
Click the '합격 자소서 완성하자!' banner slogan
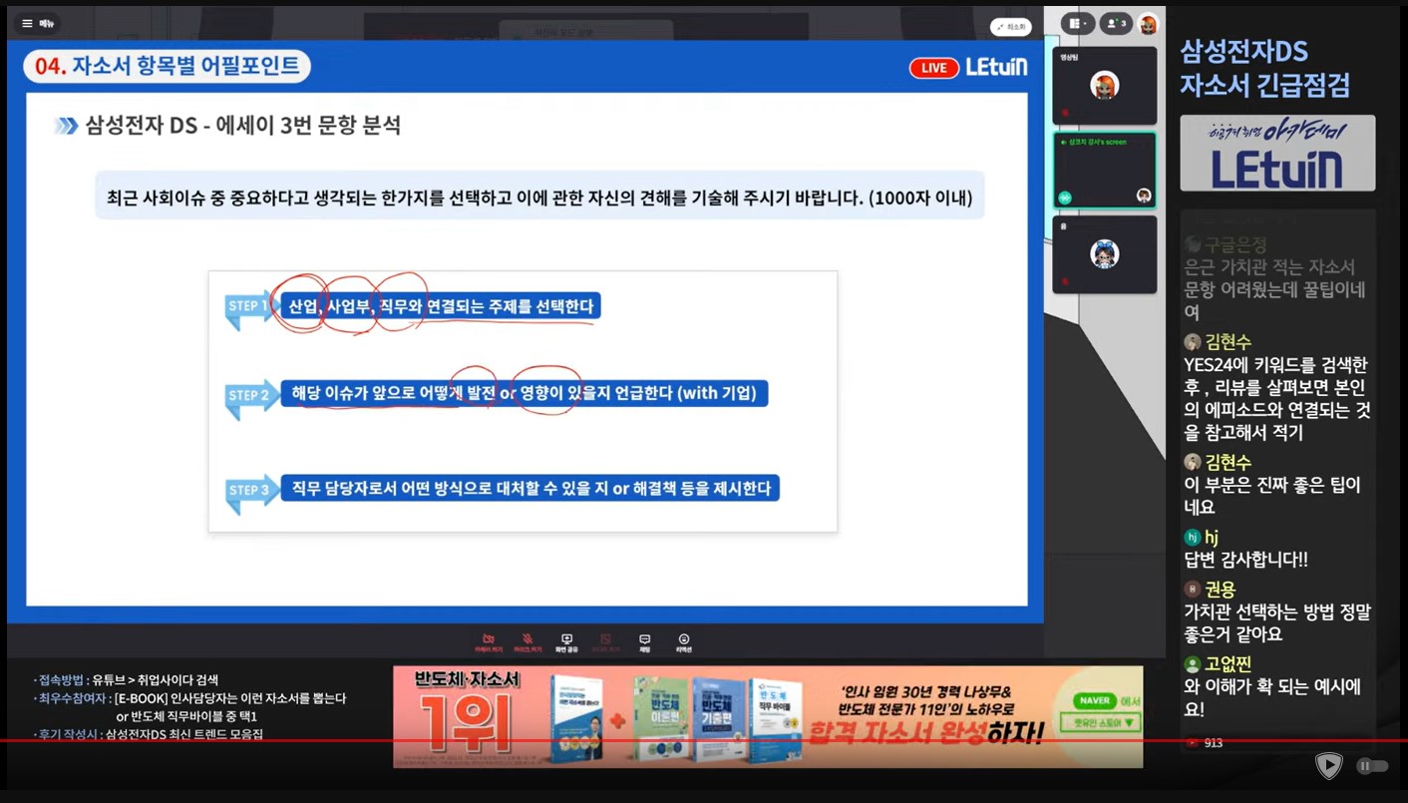927,735
